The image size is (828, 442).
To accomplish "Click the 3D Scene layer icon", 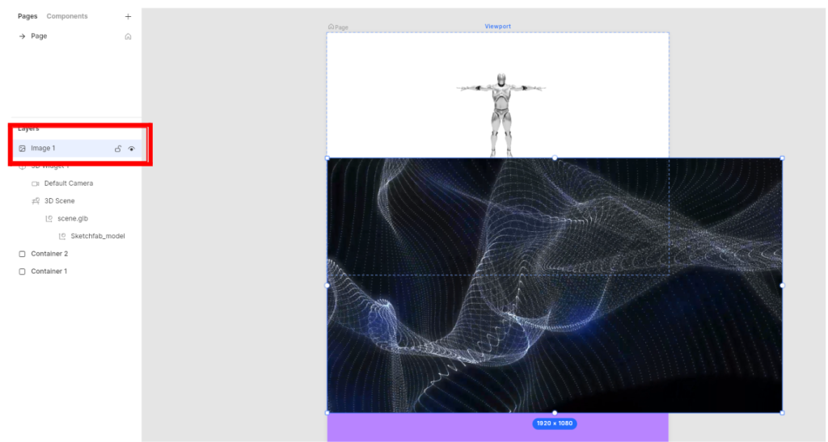I will pyautogui.click(x=36, y=201).
